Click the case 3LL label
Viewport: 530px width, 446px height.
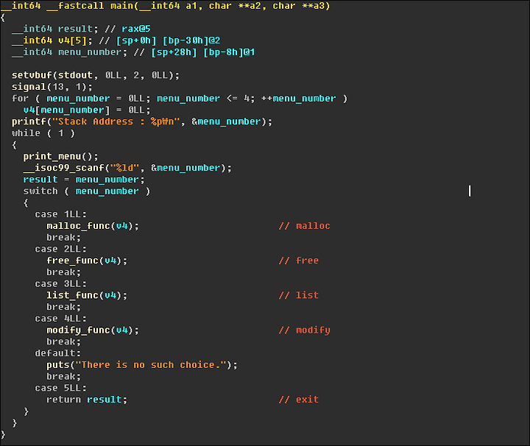(x=61, y=284)
